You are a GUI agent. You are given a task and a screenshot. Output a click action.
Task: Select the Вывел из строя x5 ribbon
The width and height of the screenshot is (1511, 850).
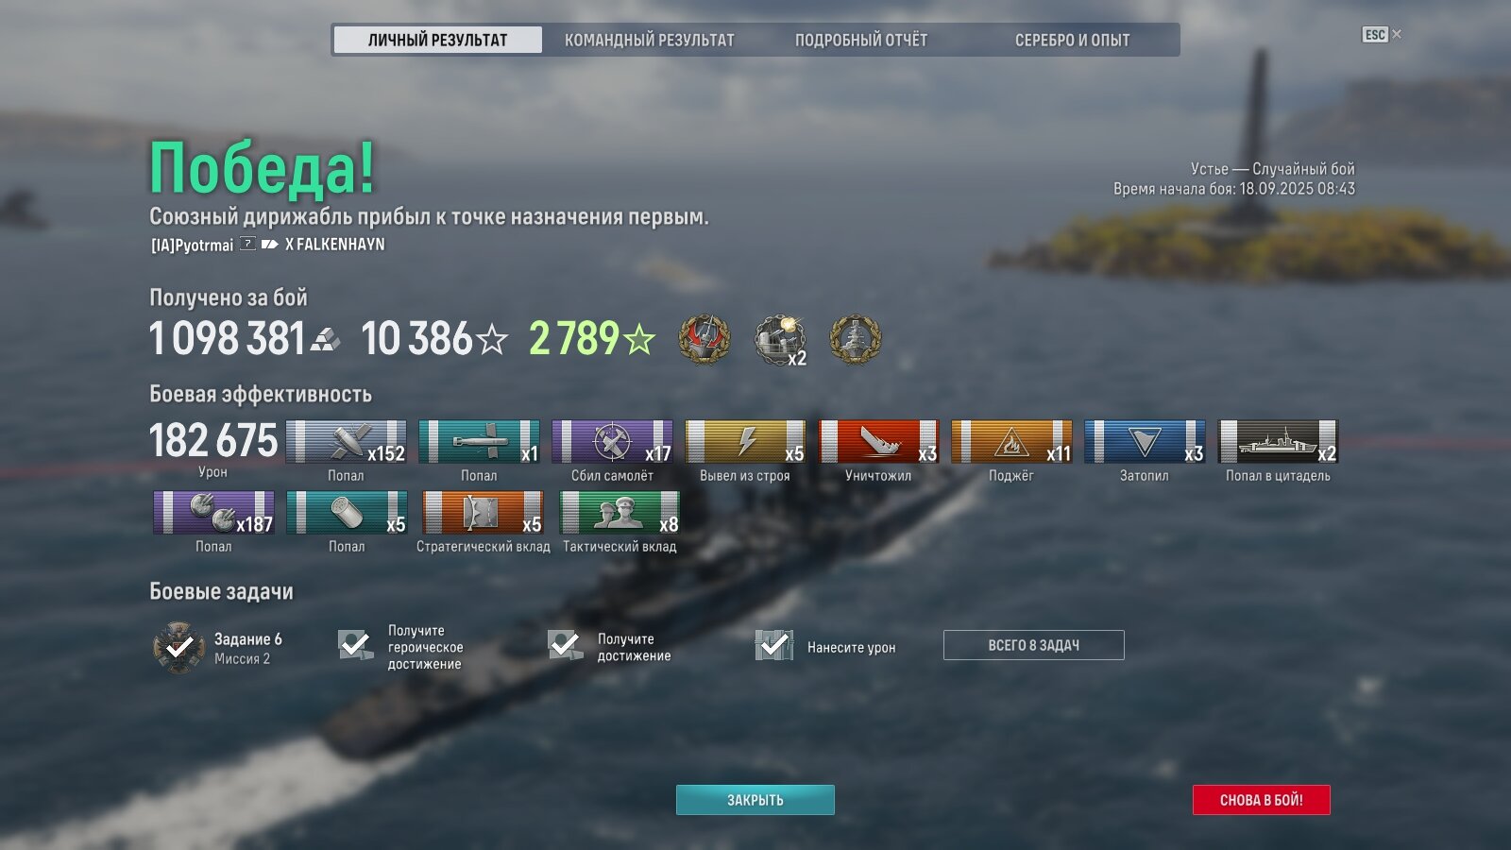[x=745, y=442]
